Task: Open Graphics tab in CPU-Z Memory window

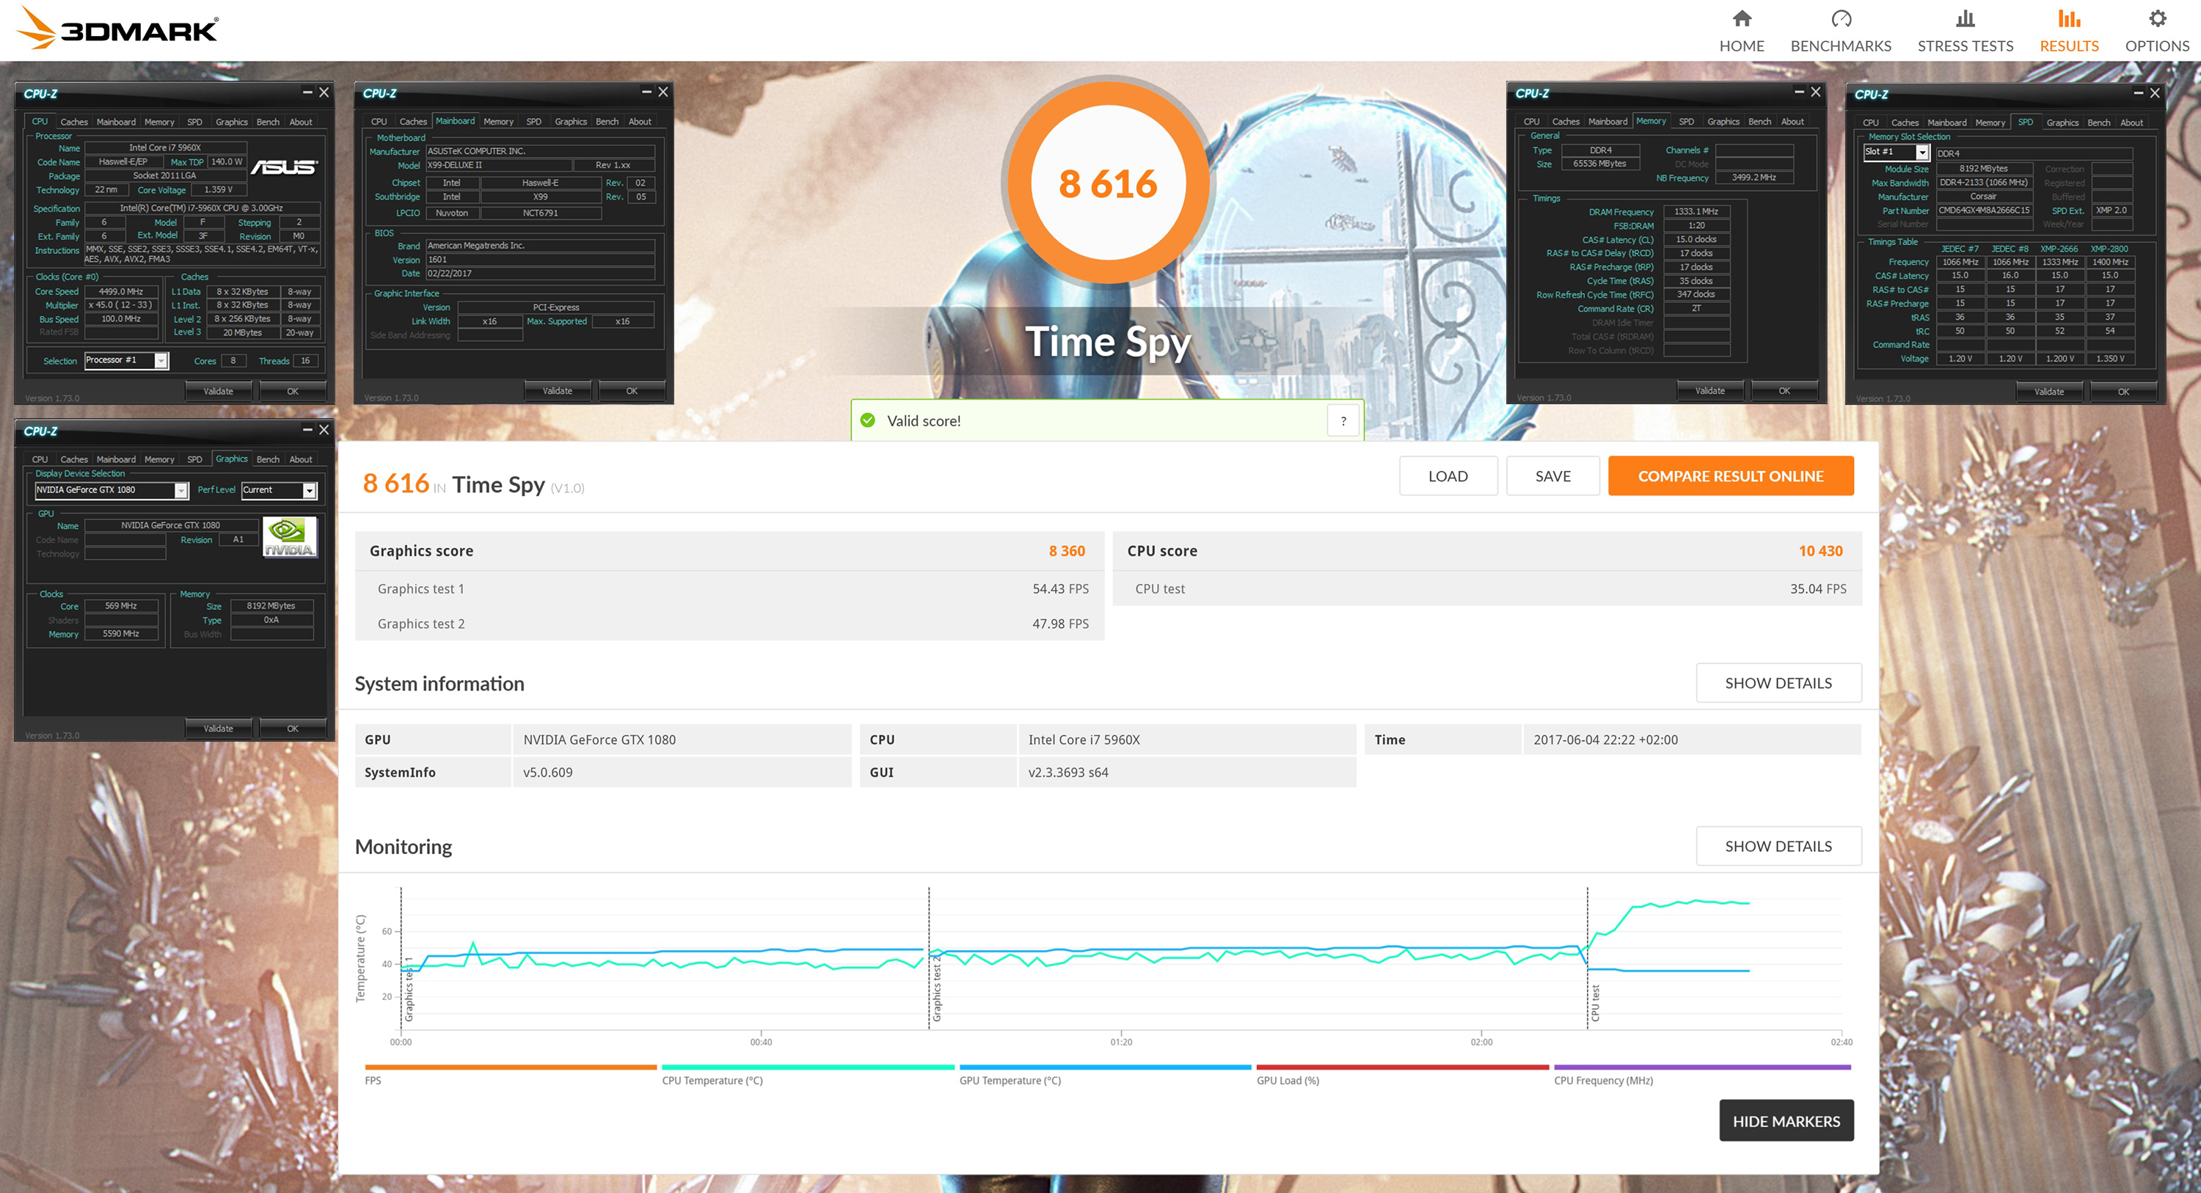Action: 1723,121
